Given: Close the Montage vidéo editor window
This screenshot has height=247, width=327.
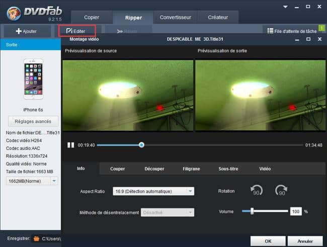Looking at the screenshot, I should 319,39.
